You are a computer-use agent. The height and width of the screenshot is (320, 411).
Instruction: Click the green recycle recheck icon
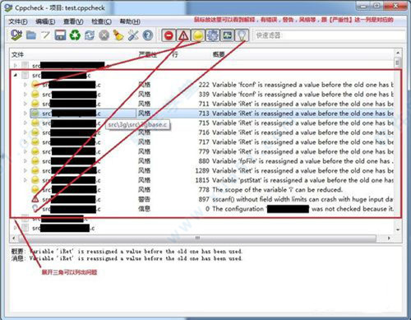click(75, 35)
